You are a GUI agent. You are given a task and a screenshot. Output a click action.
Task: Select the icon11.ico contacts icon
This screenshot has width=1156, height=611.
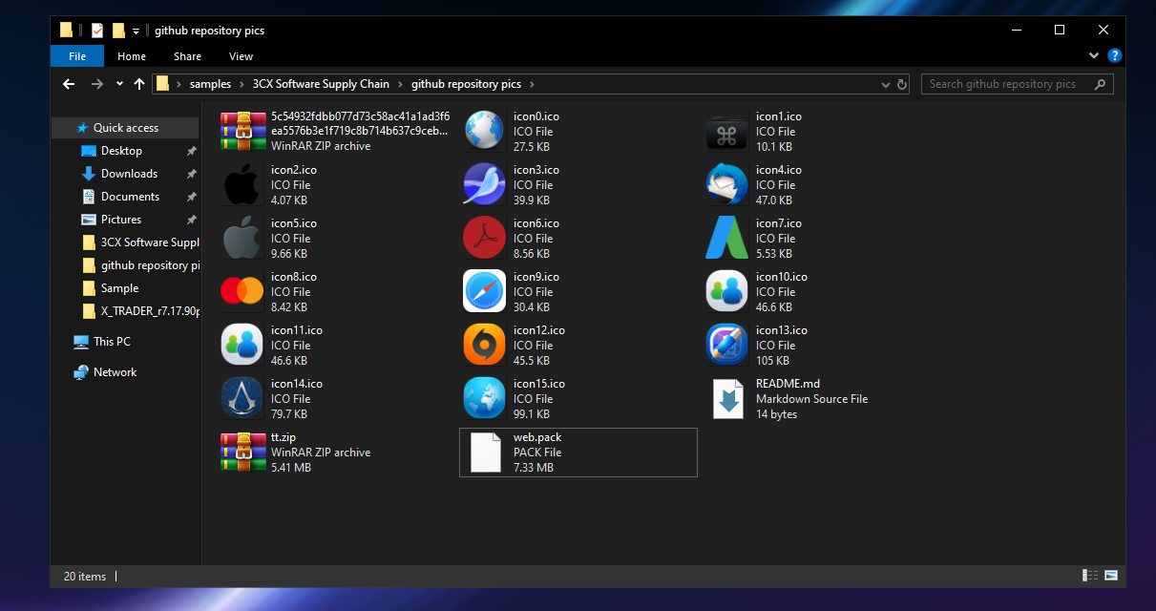click(242, 346)
